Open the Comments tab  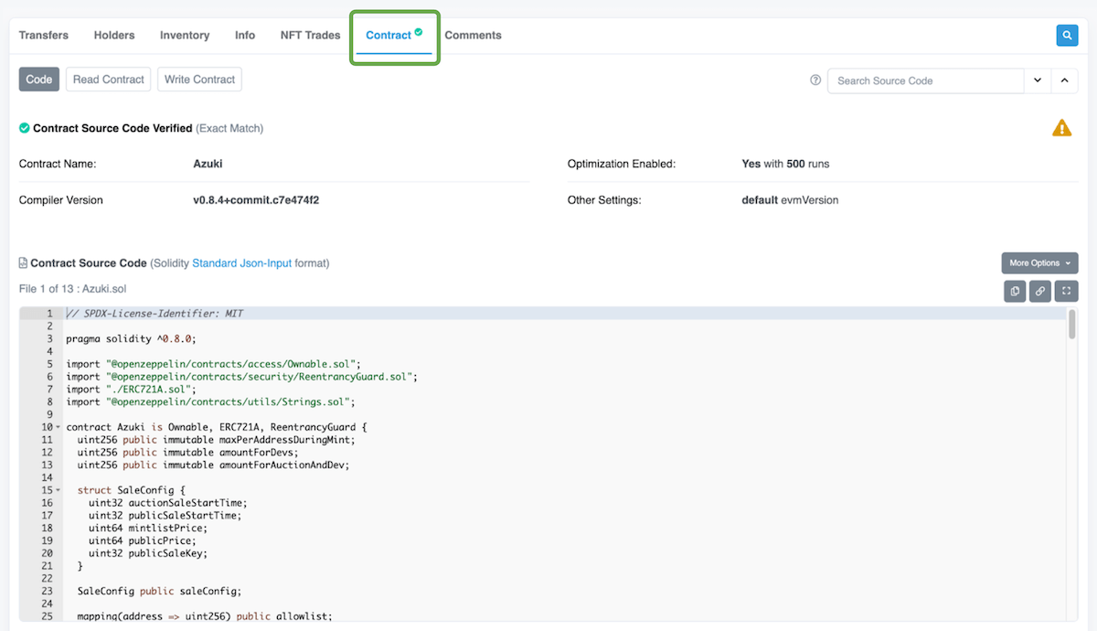[x=473, y=35]
